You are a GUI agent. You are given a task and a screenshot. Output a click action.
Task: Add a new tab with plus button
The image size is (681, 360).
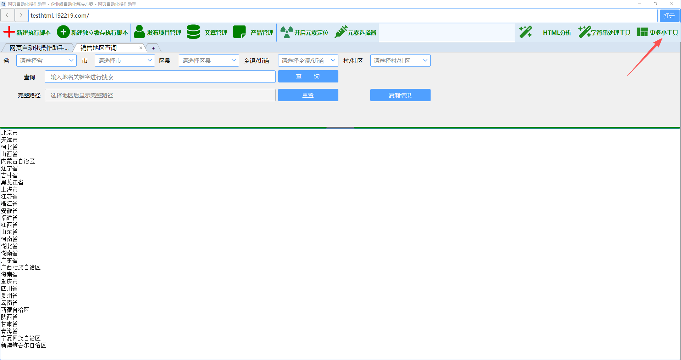click(153, 48)
